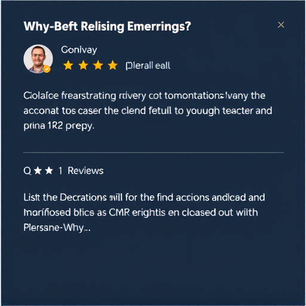The image size is (306, 306).
Task: Select the first gold rating star
Action: (68, 65)
